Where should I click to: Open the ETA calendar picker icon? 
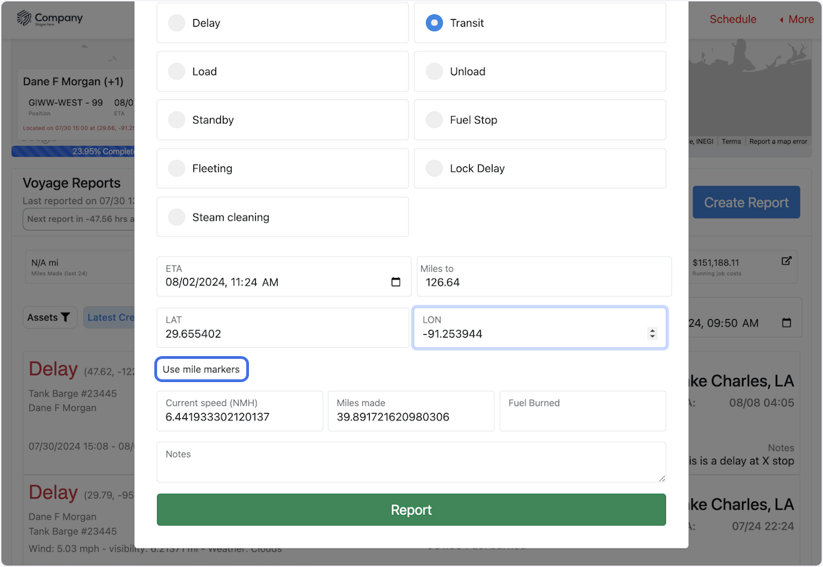point(396,282)
